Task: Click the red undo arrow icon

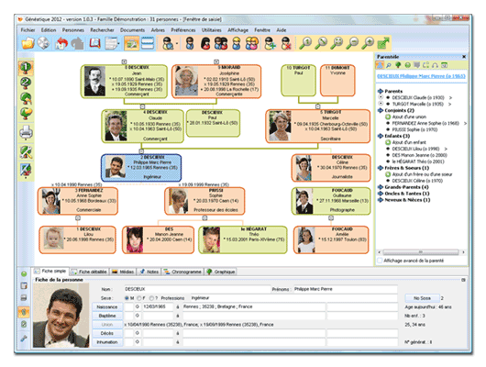Action: pos(61,43)
